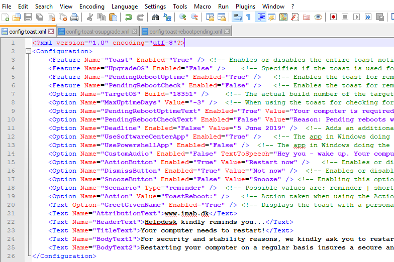Viewport: 394px width, 262px height.
Task: Click the Zoom Out magnifier icon
Action: click(x=194, y=17)
